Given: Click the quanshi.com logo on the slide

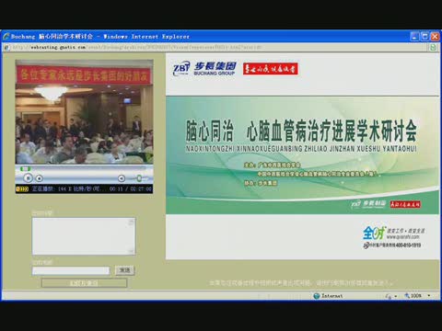Looking at the screenshot, I should [394, 237].
